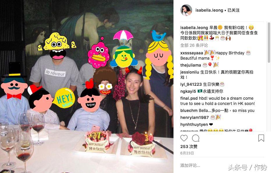The width and height of the screenshot is (271, 173).
Task: Click the heart like icon
Action: click(x=184, y=138)
